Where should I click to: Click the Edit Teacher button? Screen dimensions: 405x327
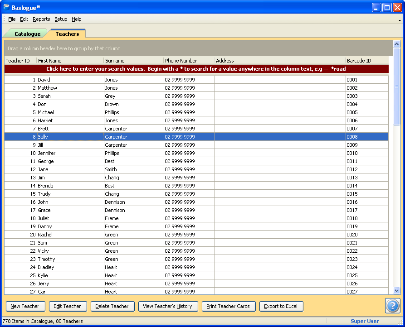pos(68,306)
